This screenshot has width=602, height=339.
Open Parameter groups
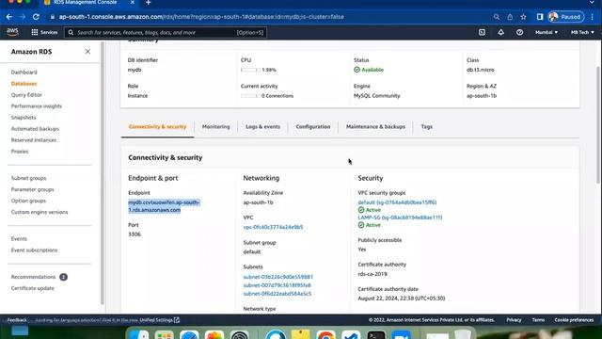coord(33,189)
